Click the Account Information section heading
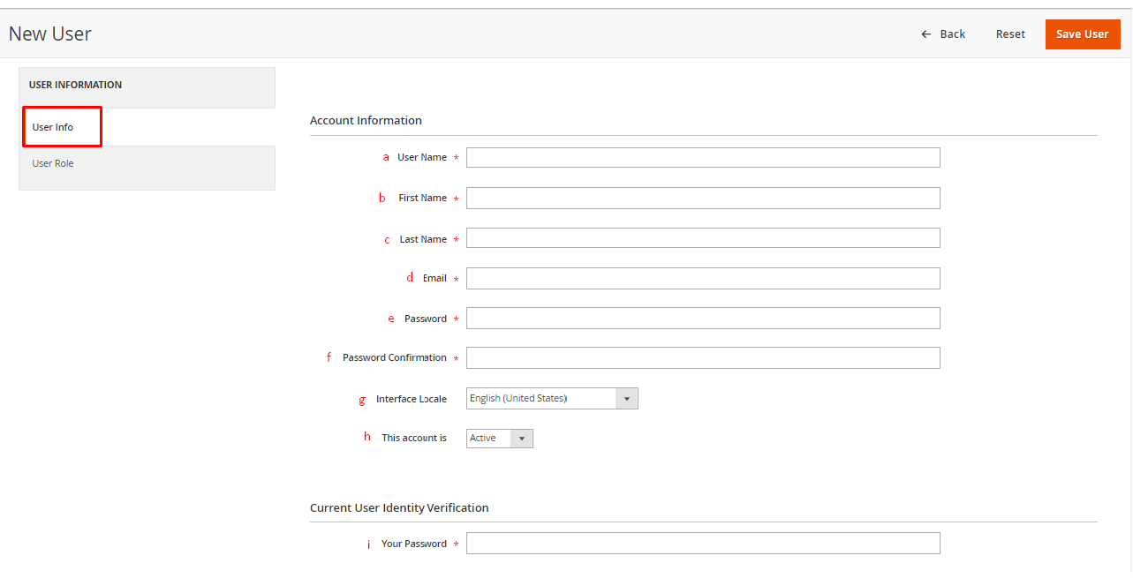The image size is (1133, 578). point(366,120)
